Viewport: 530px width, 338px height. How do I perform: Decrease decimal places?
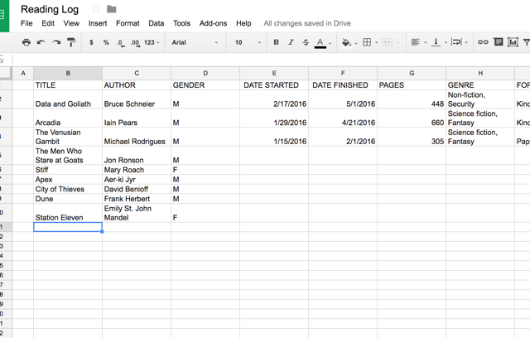coord(121,43)
